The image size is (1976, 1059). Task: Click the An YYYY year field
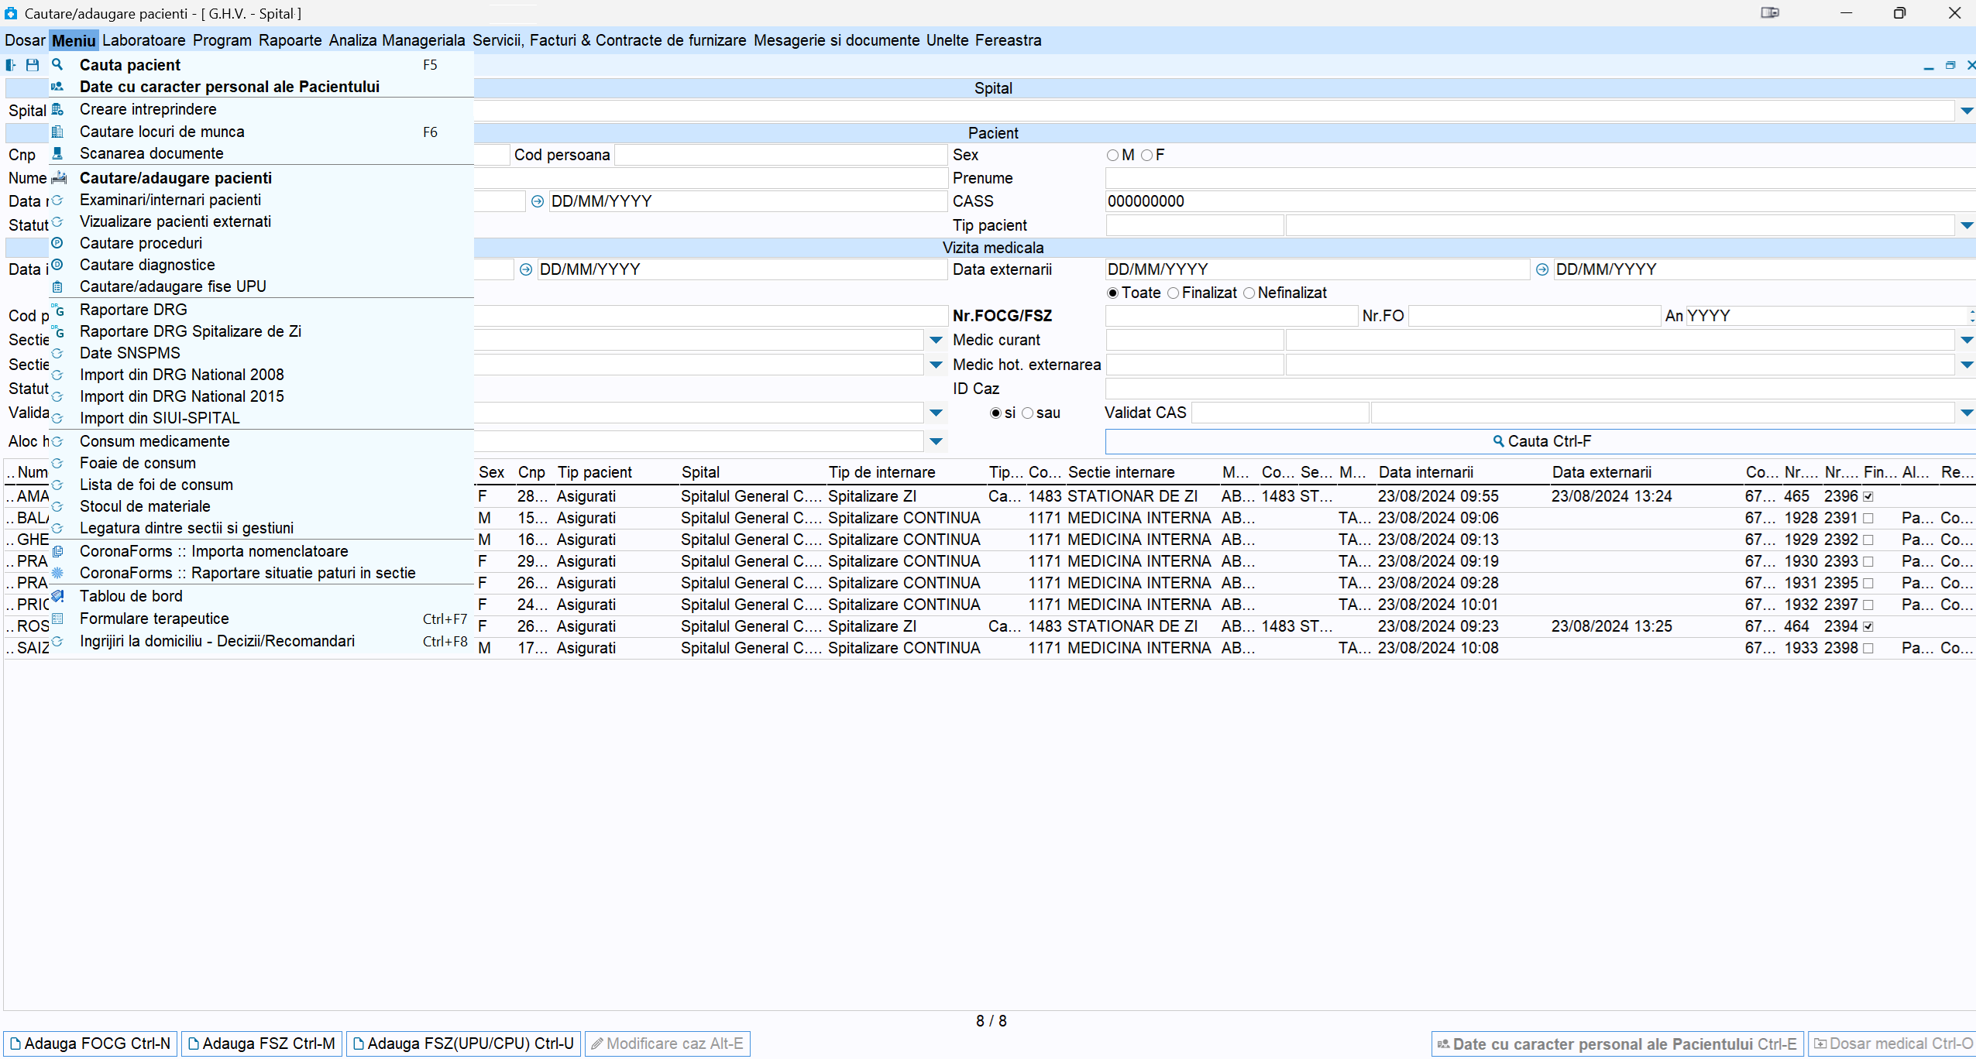pyautogui.click(x=1827, y=316)
